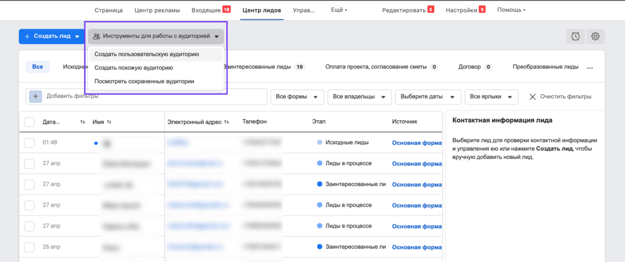Select the Преобразованные лиды stage tab

(x=545, y=67)
